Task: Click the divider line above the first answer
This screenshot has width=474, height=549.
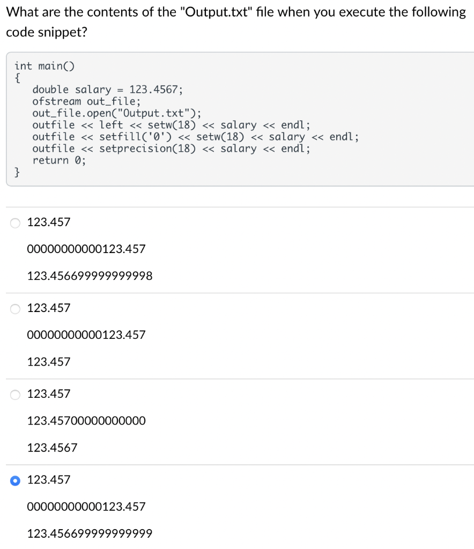Action: tap(236, 206)
